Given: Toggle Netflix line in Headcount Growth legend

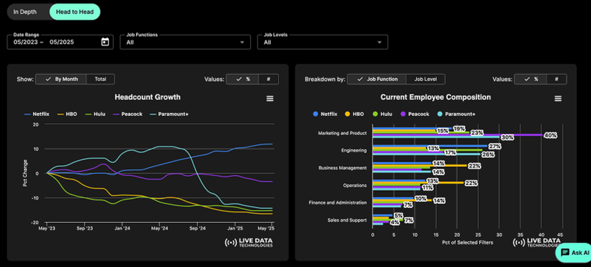Looking at the screenshot, I should pos(37,114).
